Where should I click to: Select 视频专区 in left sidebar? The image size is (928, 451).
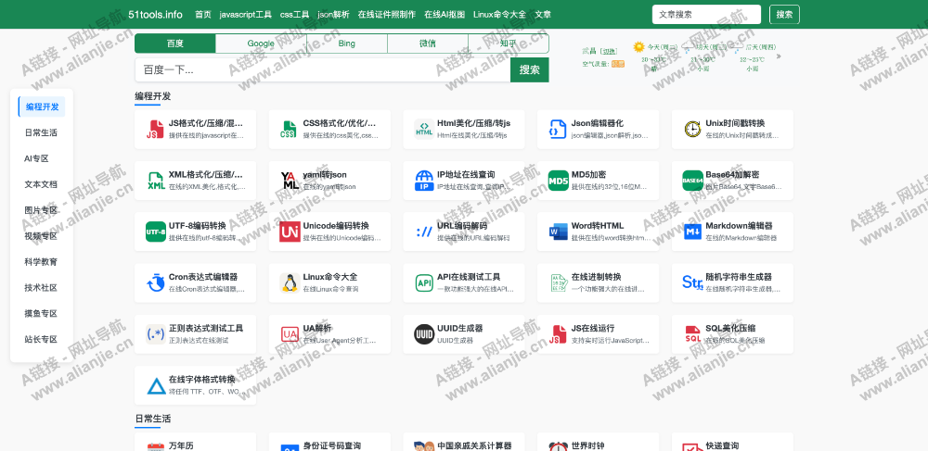pos(42,236)
